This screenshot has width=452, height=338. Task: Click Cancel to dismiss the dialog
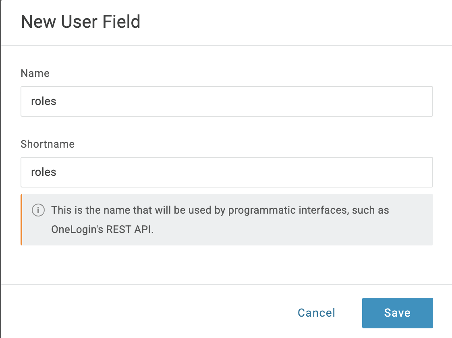point(316,313)
